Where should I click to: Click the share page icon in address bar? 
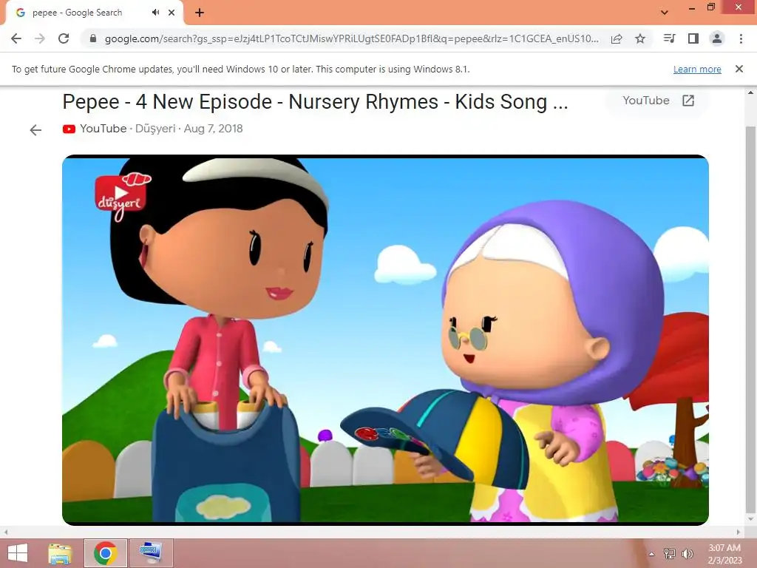pos(617,38)
